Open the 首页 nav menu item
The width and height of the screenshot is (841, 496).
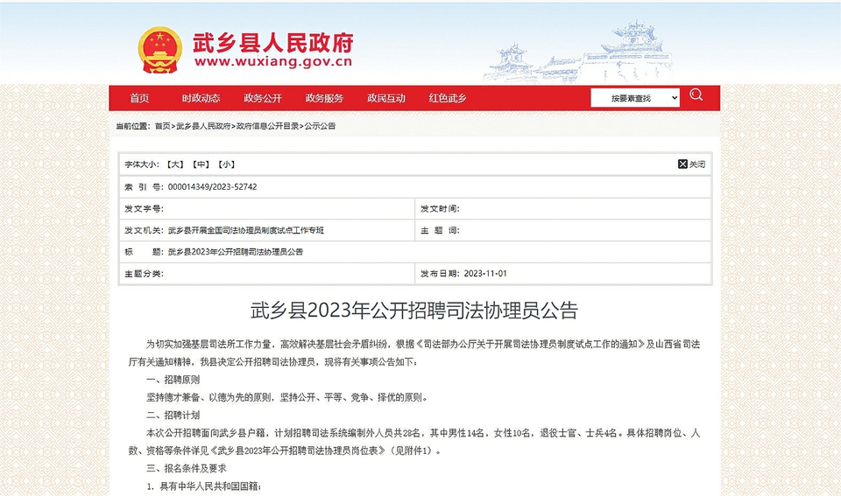(x=139, y=98)
